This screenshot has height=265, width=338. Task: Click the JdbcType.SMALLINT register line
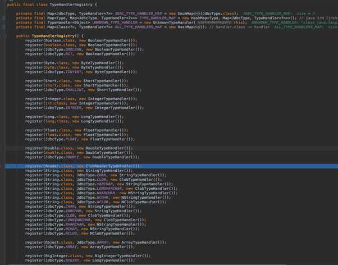[84, 90]
